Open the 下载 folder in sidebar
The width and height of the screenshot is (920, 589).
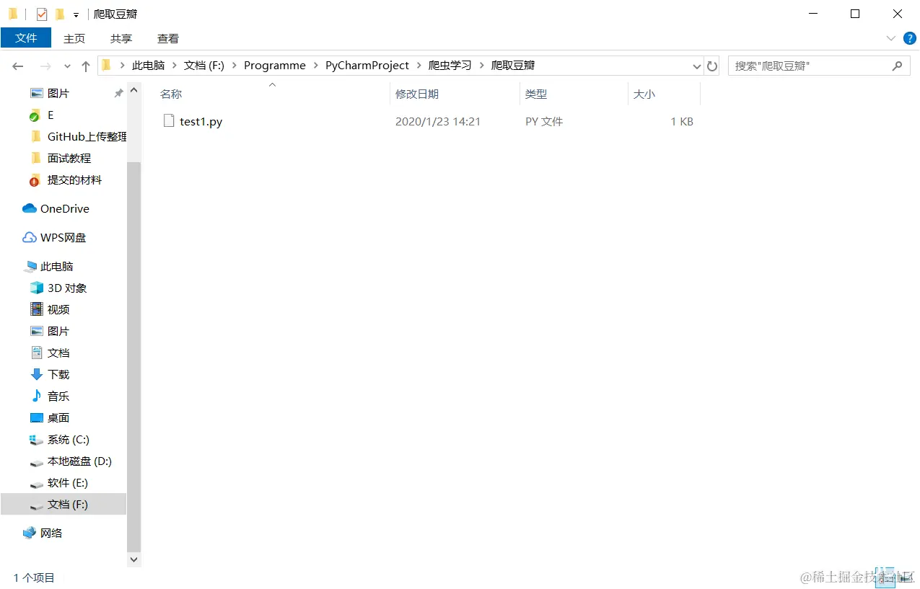(58, 374)
